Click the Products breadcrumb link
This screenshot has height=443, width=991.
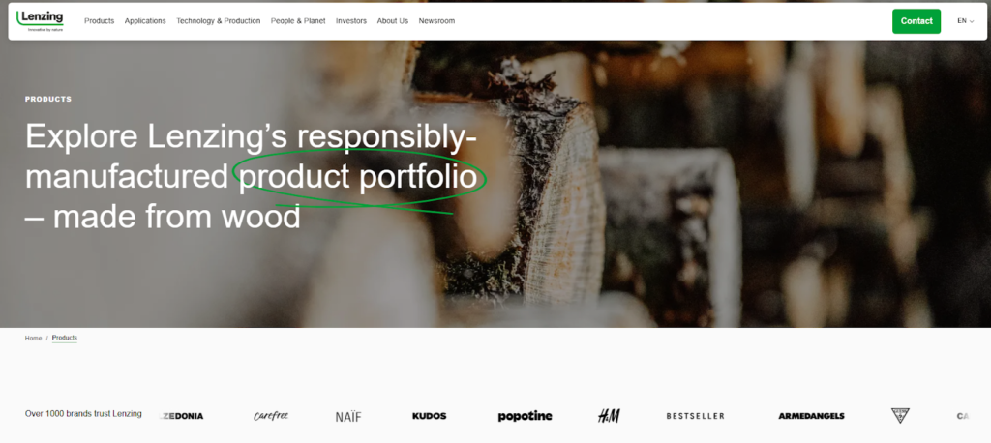click(65, 339)
